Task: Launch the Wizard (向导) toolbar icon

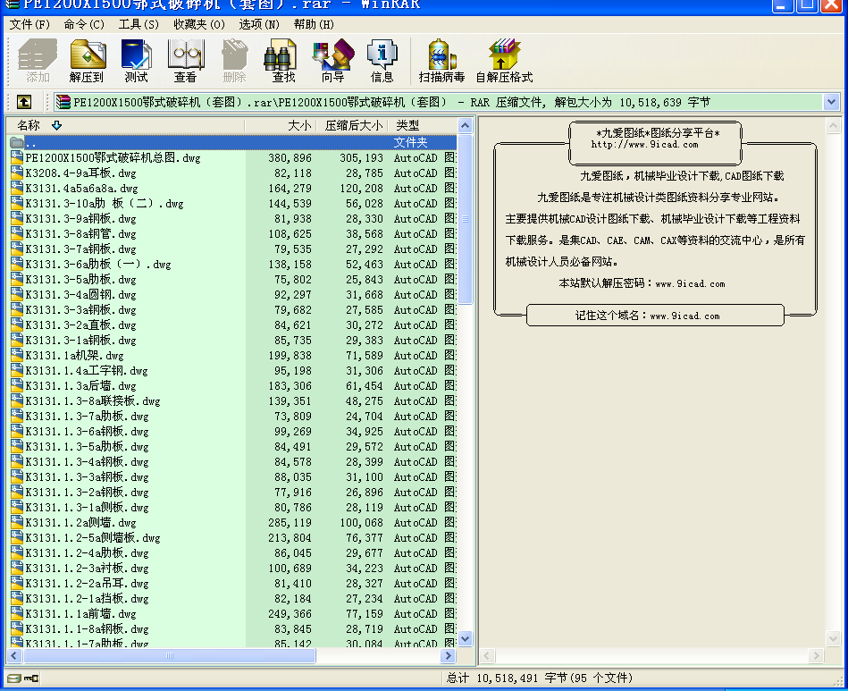Action: point(332,62)
